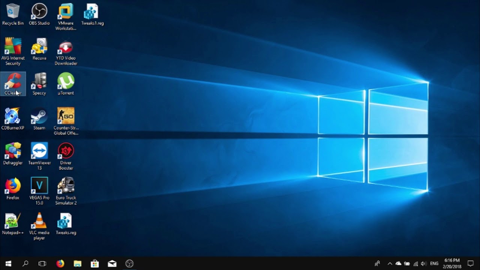
Task: Select the µTorrent shortcut
Action: coord(66,84)
